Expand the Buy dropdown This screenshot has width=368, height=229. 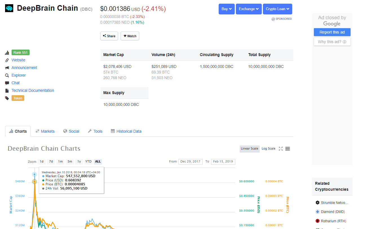tap(227, 9)
